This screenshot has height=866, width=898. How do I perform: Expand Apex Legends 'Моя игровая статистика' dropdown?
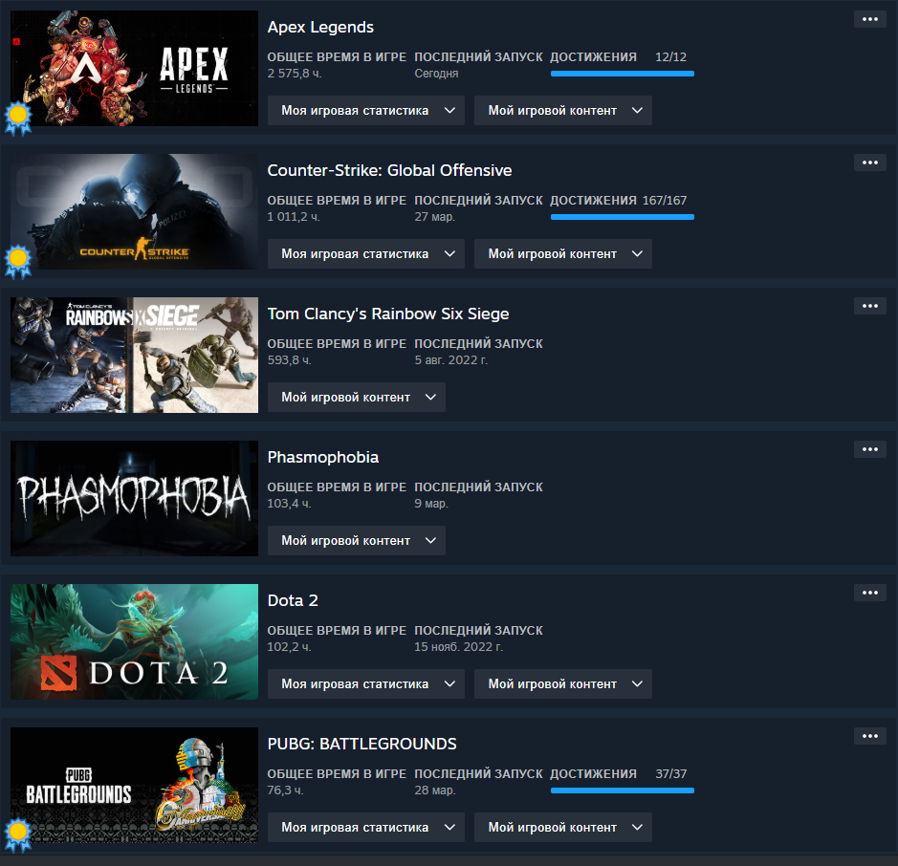(x=366, y=111)
